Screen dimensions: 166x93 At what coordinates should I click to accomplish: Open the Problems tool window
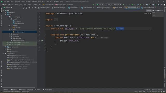click(x=14, y=90)
